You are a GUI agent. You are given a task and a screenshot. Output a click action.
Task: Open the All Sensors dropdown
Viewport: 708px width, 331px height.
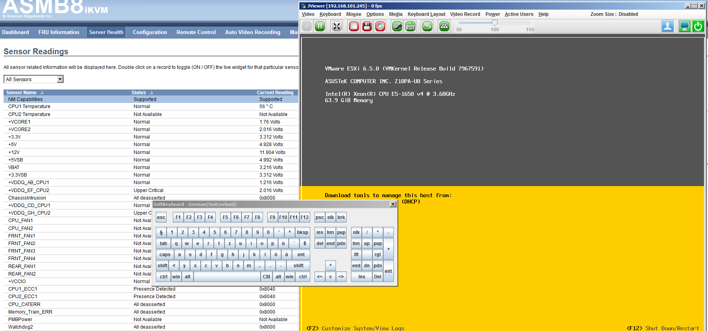(x=60, y=79)
